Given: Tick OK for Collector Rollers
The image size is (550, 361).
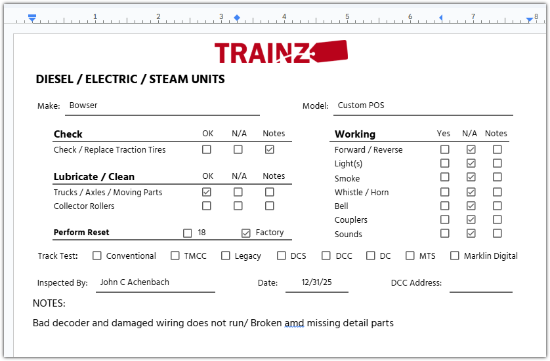Looking at the screenshot, I should tap(207, 206).
